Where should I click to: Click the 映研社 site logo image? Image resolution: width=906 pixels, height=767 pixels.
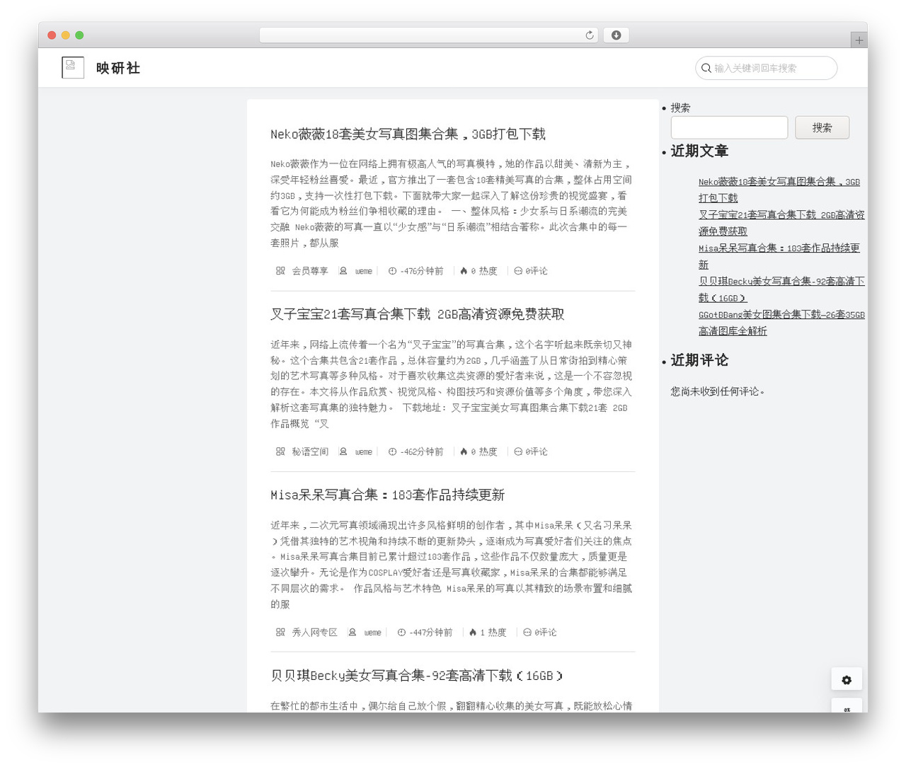73,67
